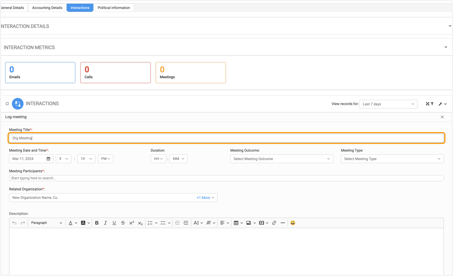Open the filter for interactions
Image resolution: width=453 pixels, height=276 pixels.
432,104
